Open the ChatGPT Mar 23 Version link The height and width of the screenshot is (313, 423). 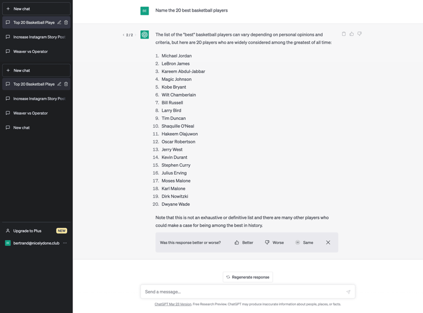[173, 305]
